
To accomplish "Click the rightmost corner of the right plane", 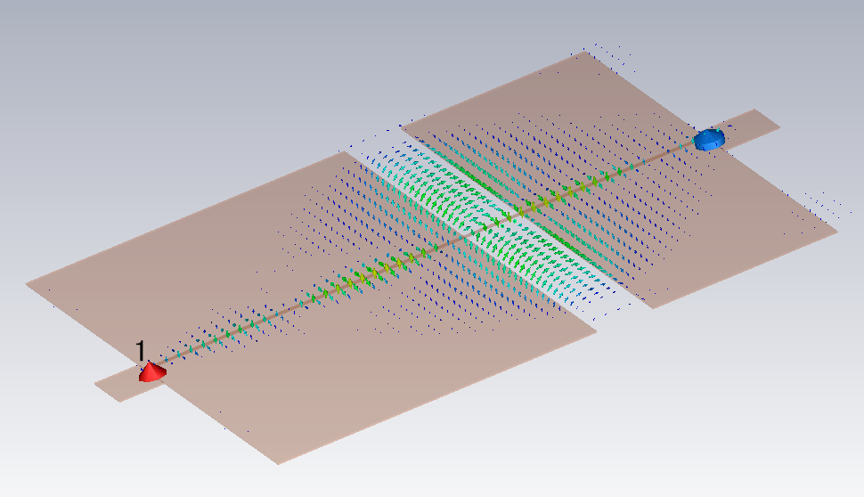I will (x=835, y=232).
